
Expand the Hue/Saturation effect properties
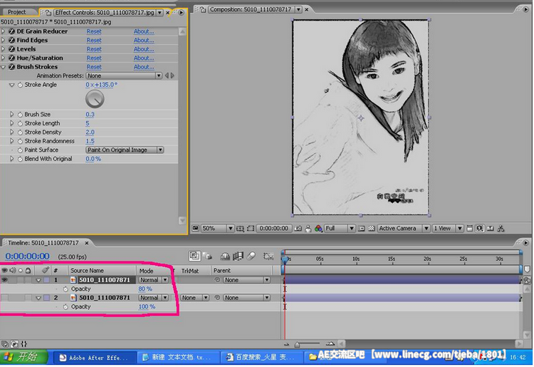click(4, 58)
